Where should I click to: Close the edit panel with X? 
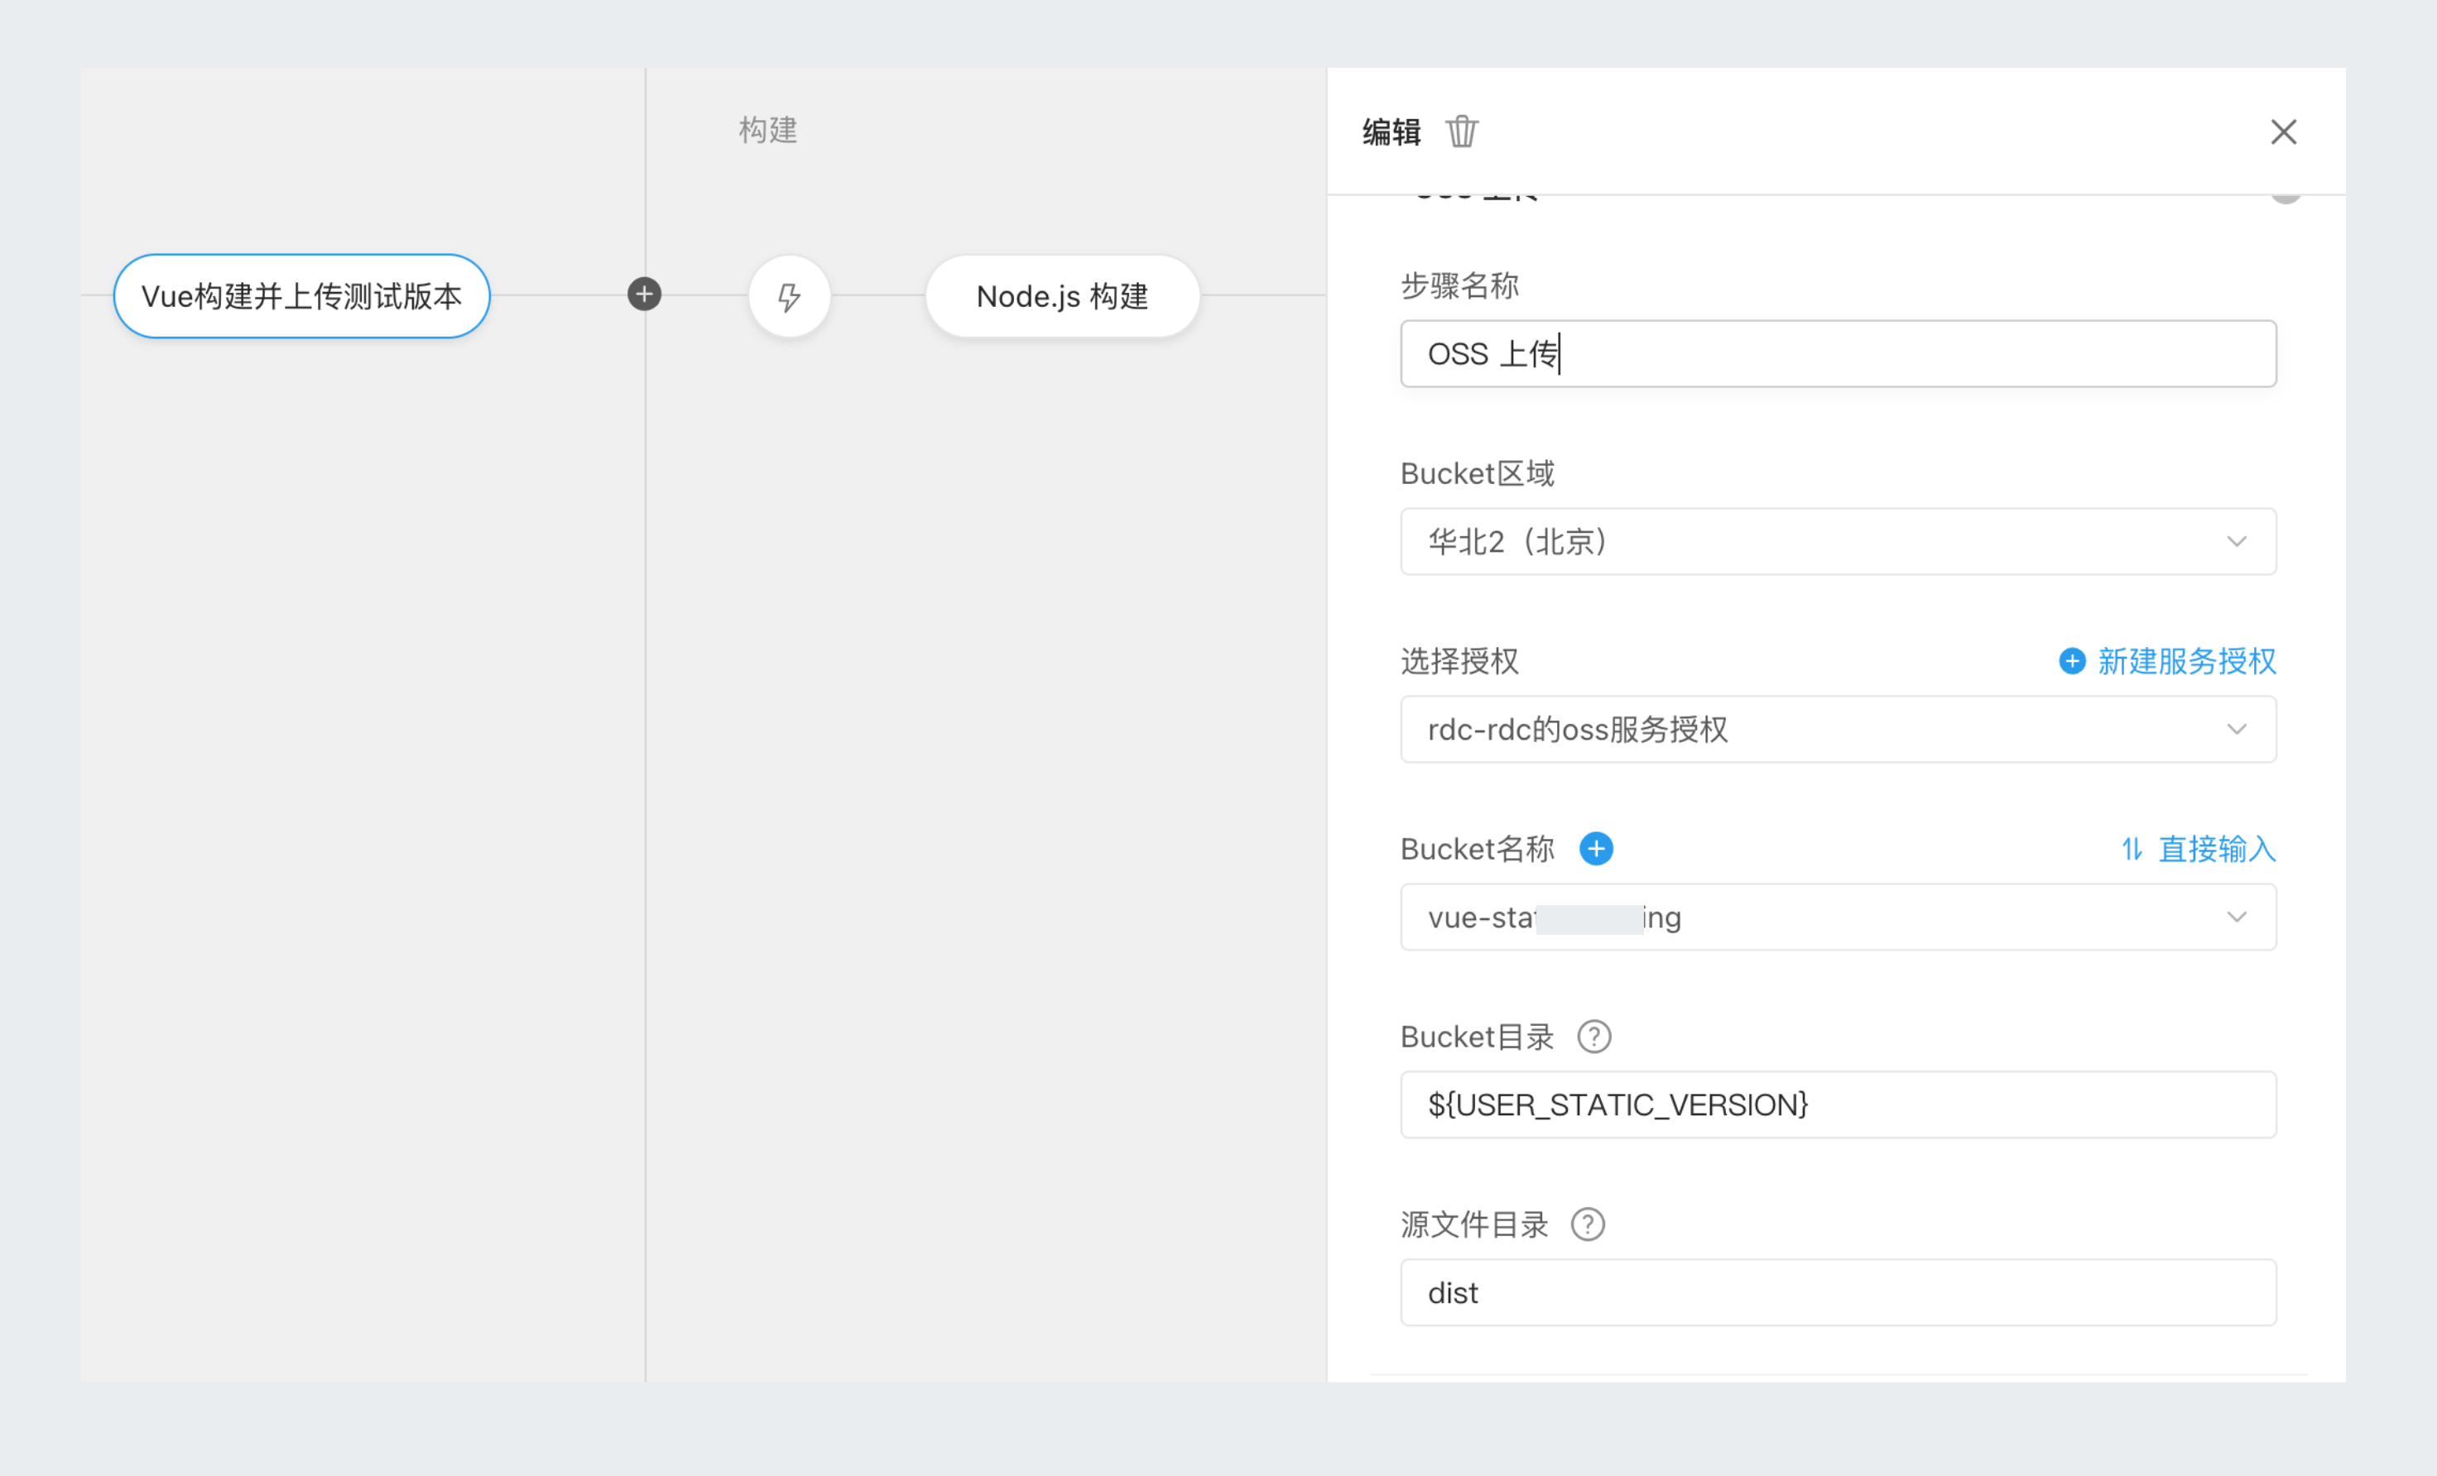pyautogui.click(x=2283, y=132)
